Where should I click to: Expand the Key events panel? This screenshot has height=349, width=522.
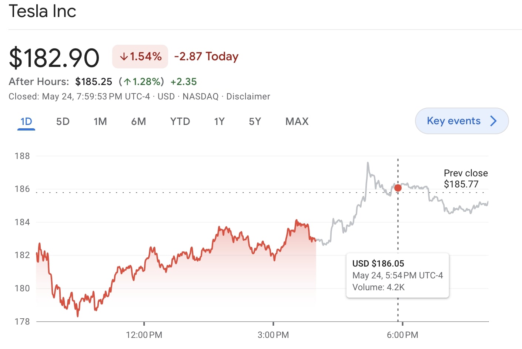click(x=462, y=121)
